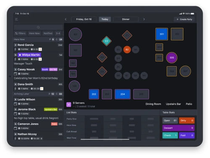This screenshot has height=158, width=210.
Task: Click the Upstairs Bar tag on Jerome Black
Action: tap(51, 110)
